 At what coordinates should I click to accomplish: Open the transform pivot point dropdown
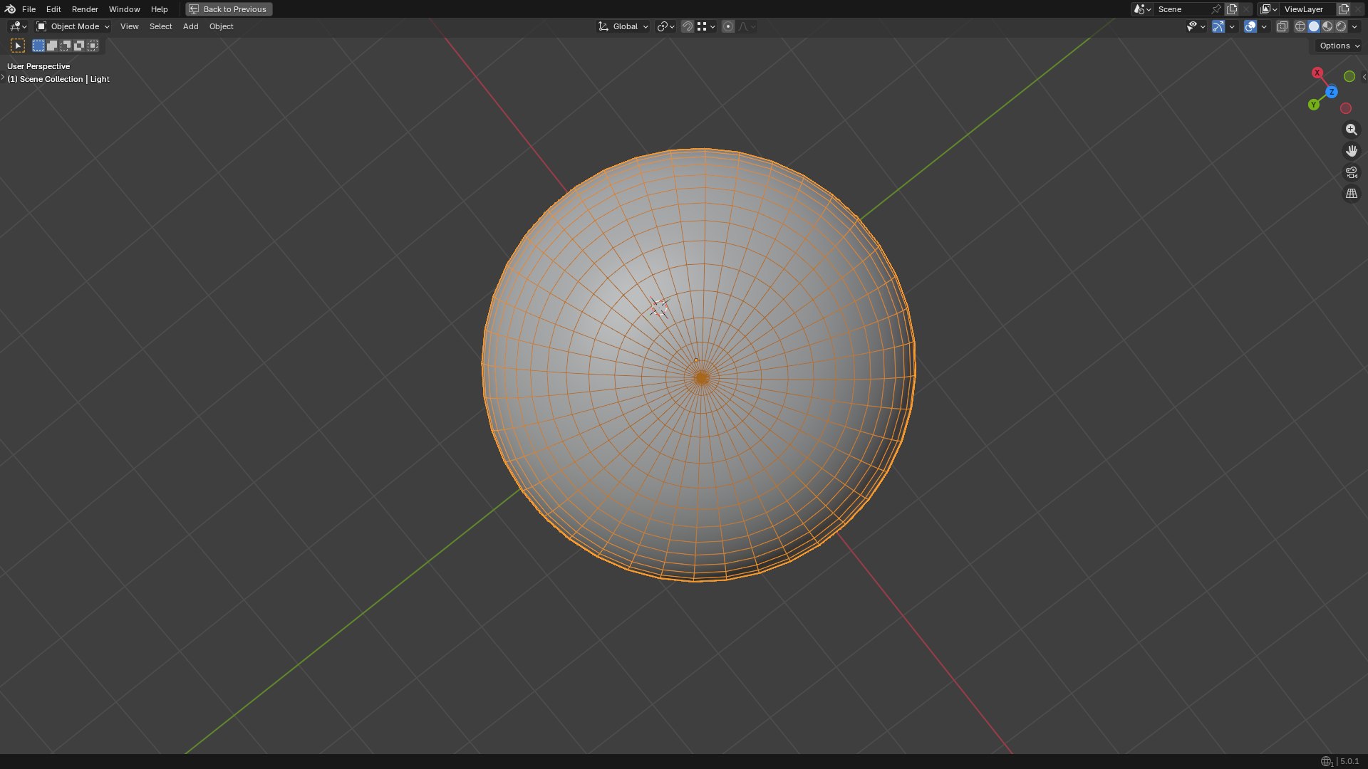coord(665,26)
